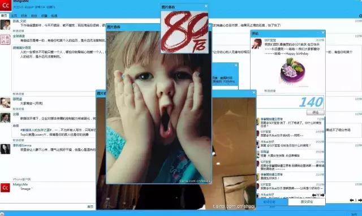Open the dark-haired woman avatar in feed
362x216 pixels.
[x=5, y=149]
